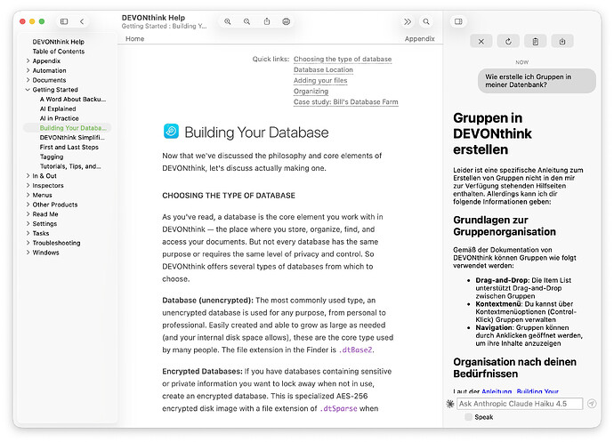
Task: Open the First and Last Steps page
Action: [x=69, y=148]
